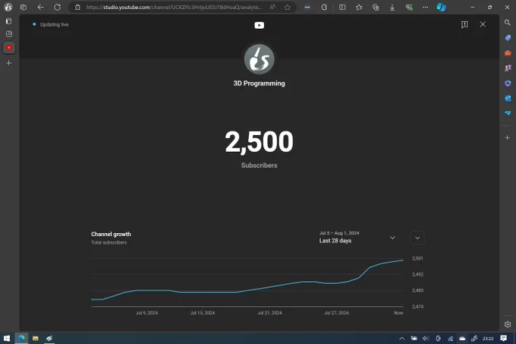Click the Jul 27, 2024 axis label
The height and width of the screenshot is (344, 516).
[336, 313]
